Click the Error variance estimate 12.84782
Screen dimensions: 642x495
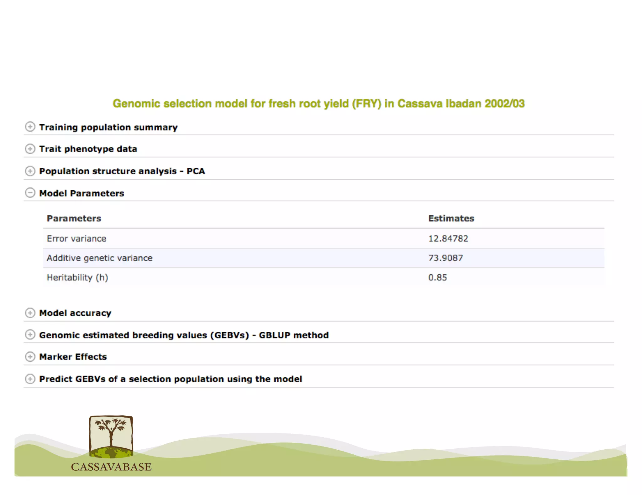pyautogui.click(x=448, y=239)
